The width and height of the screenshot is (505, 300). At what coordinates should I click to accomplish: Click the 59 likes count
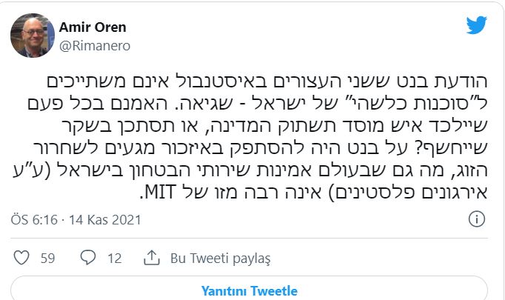(48, 258)
